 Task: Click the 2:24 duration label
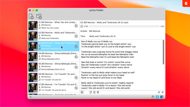point(162,26)
